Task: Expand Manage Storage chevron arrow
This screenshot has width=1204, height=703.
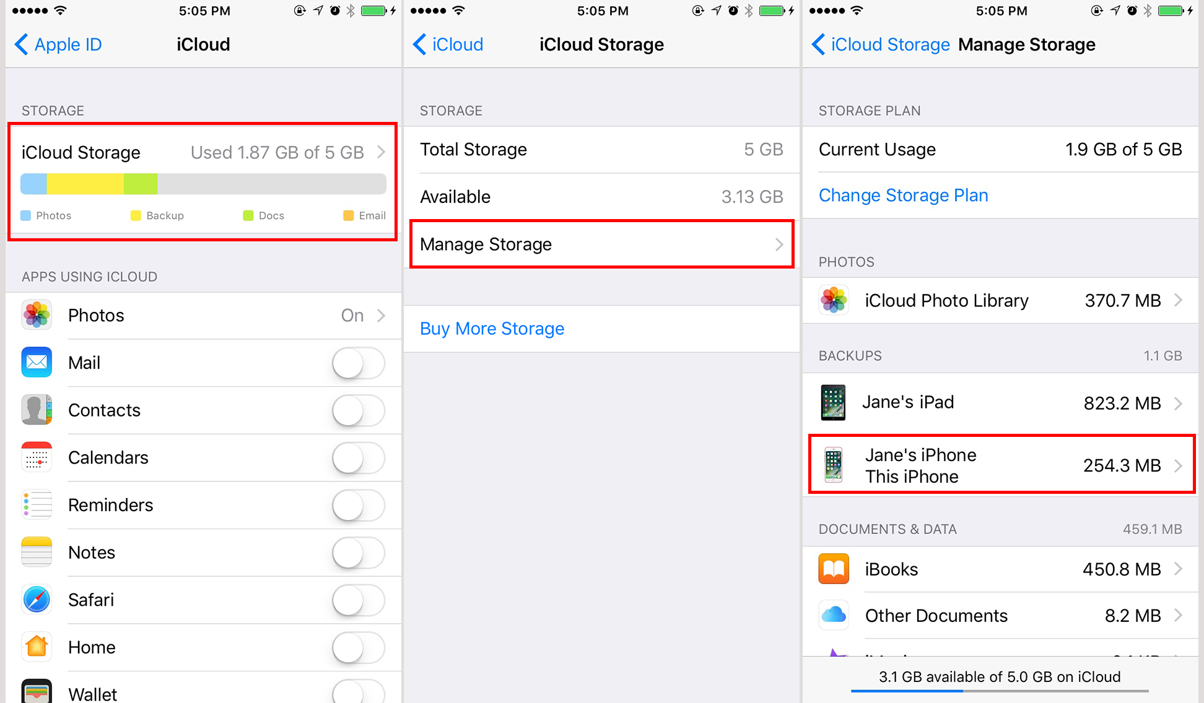Action: pos(783,244)
